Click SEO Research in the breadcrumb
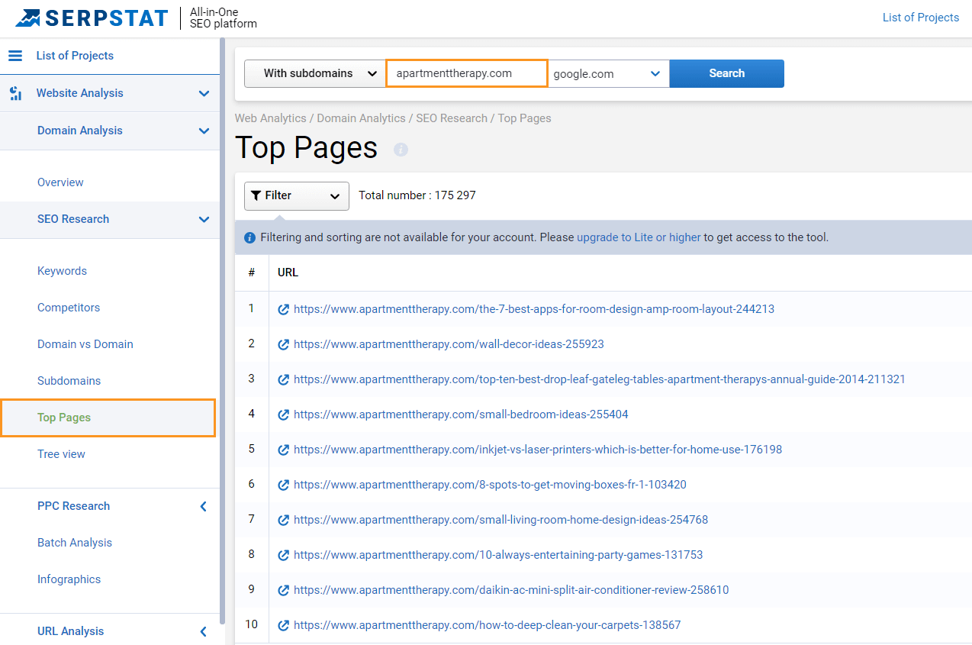Image resolution: width=972 pixels, height=645 pixels. tap(452, 118)
